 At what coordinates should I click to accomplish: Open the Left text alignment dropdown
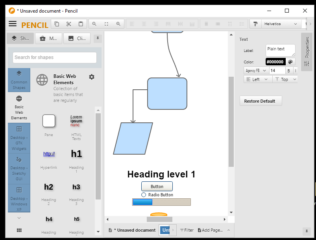point(257,79)
